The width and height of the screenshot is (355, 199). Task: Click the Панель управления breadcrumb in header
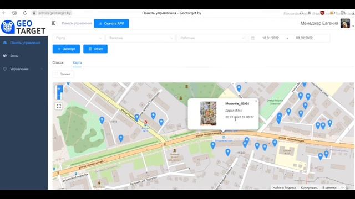pyautogui.click(x=77, y=23)
